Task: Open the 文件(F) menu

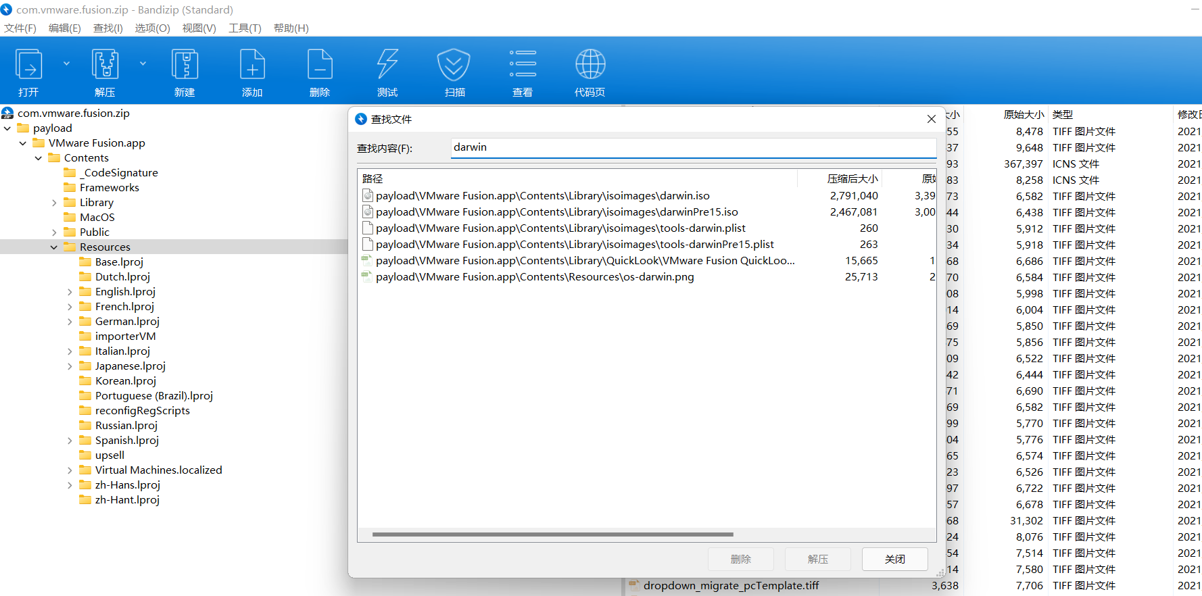Action: (x=20, y=28)
